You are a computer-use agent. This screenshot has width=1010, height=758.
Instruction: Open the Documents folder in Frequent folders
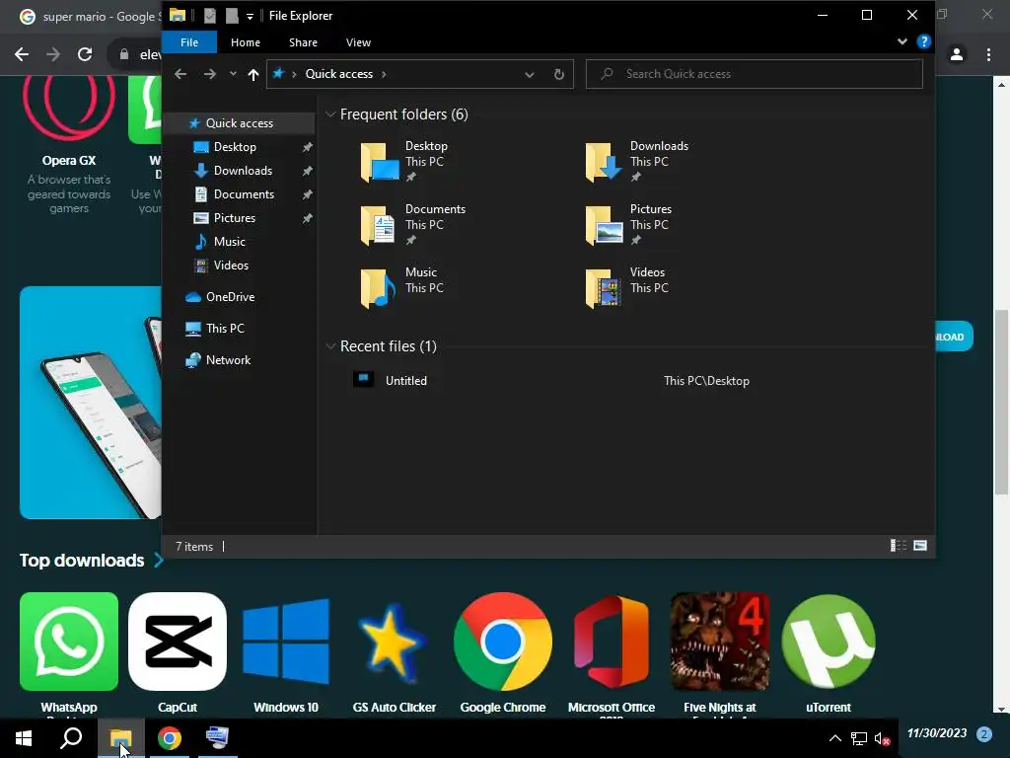tap(412, 224)
